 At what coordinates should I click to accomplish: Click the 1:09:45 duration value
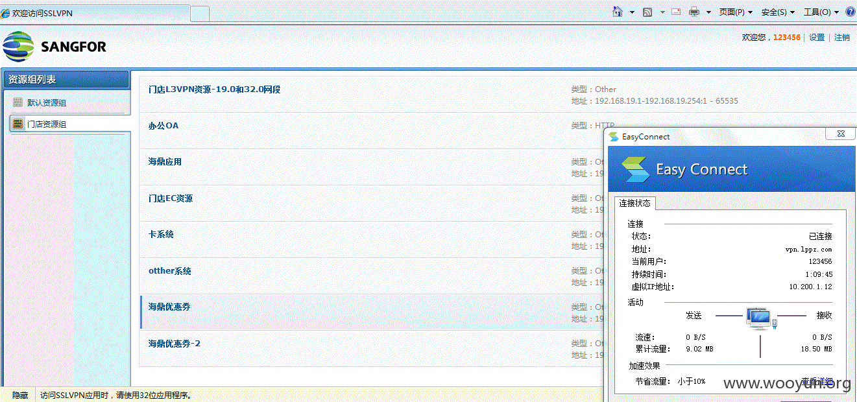click(x=817, y=274)
